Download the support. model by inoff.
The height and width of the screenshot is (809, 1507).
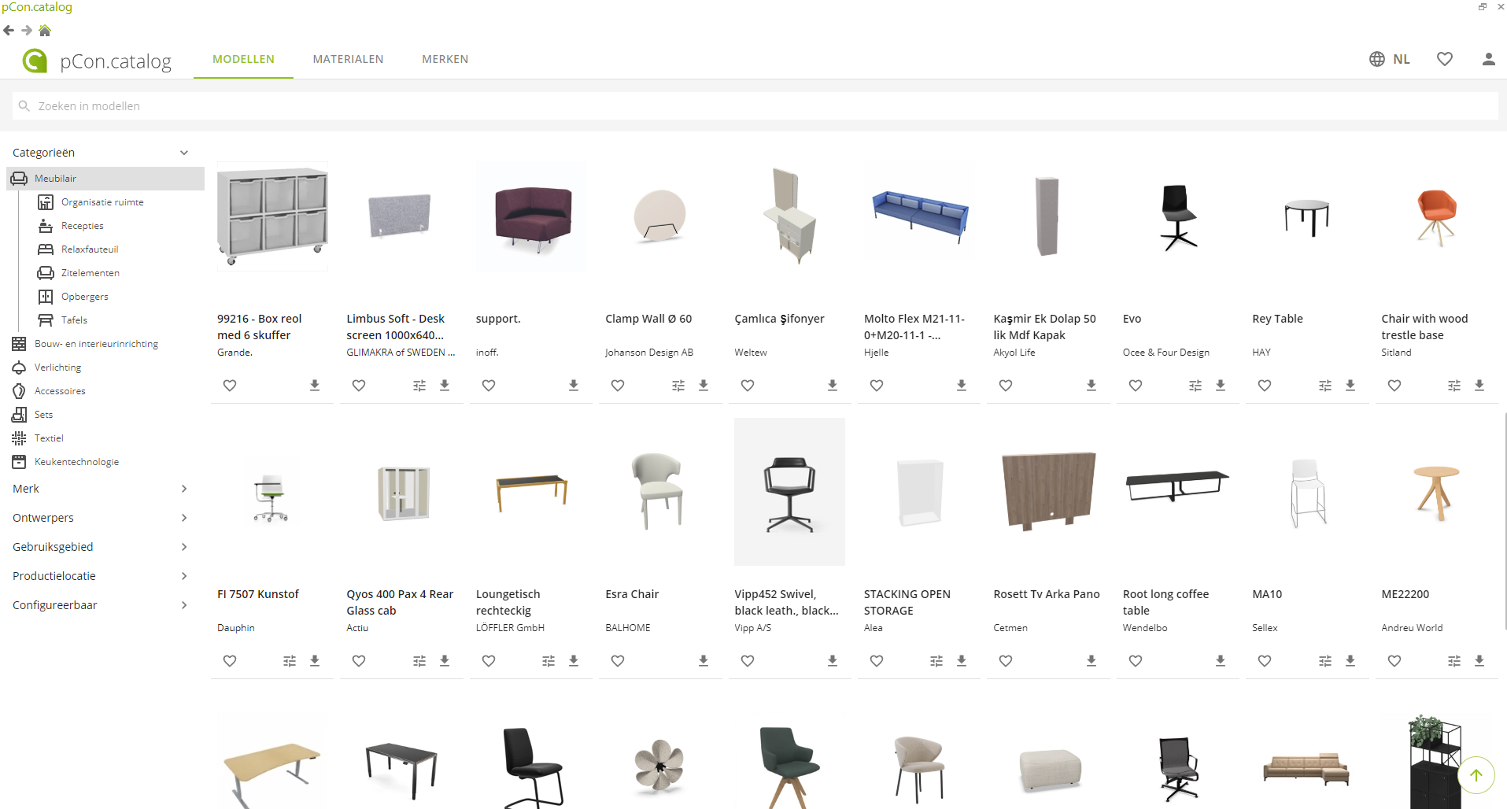574,386
